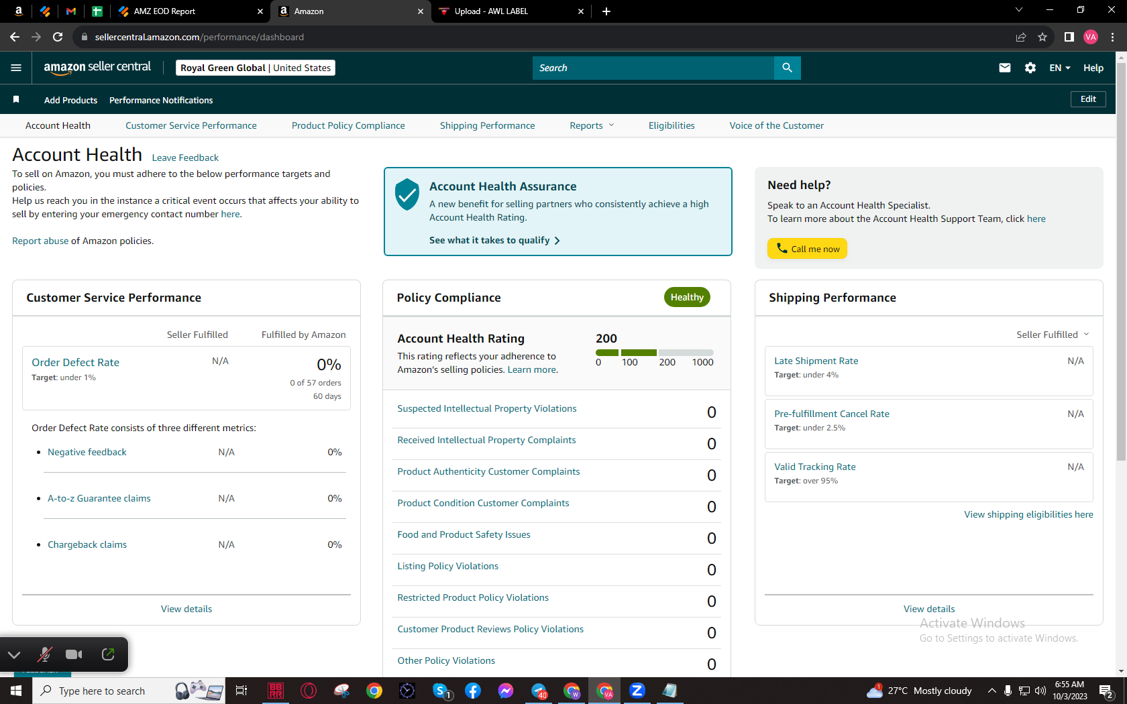Click the search magnifier button

coord(787,68)
